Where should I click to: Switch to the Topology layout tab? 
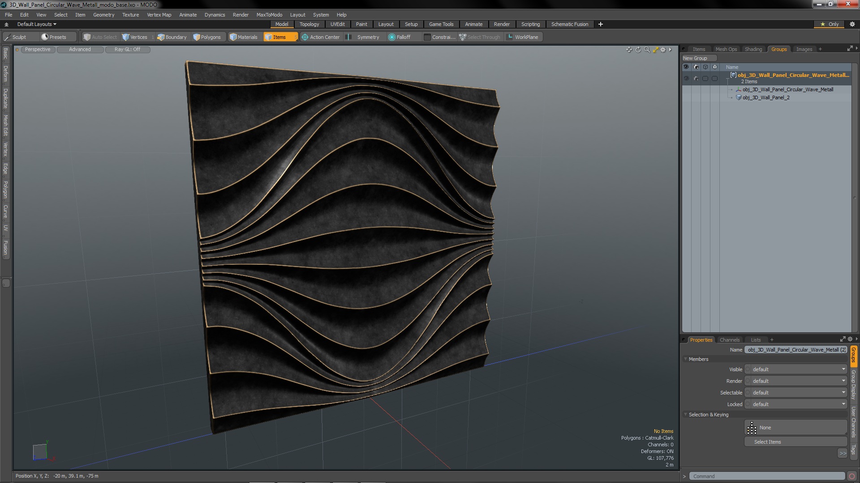[x=309, y=24]
